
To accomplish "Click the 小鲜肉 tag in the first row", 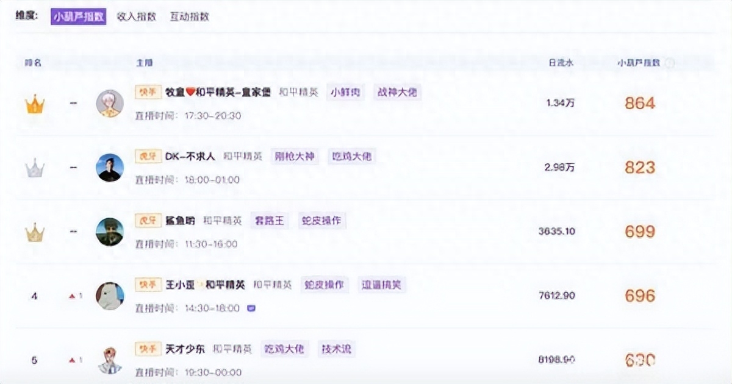I will pos(345,92).
